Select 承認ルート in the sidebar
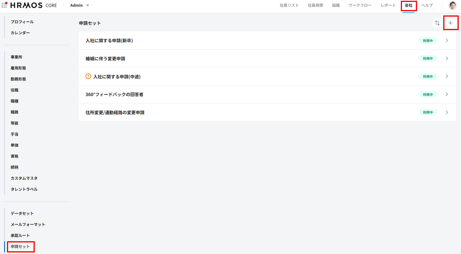 click(20, 235)
